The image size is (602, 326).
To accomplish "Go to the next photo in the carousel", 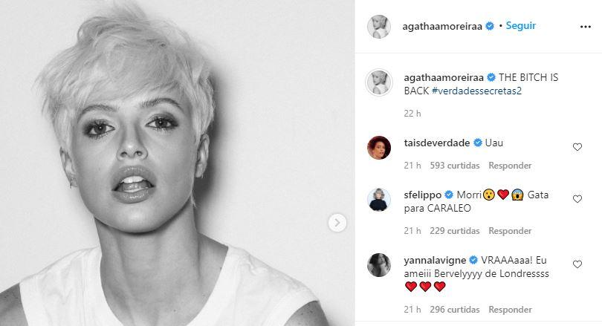I will coord(337,223).
